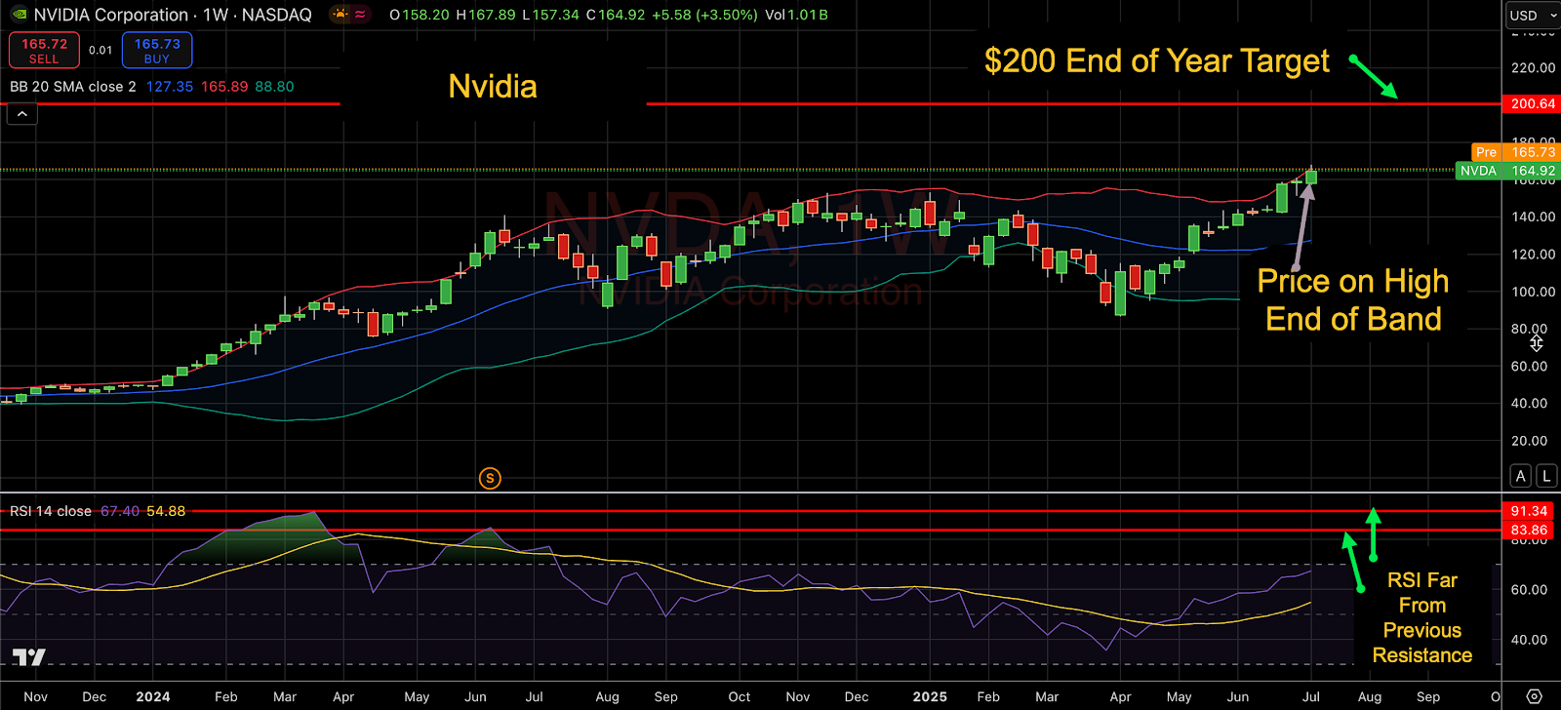
Task: Click the purple RSI value 67.40
Action: [x=120, y=511]
